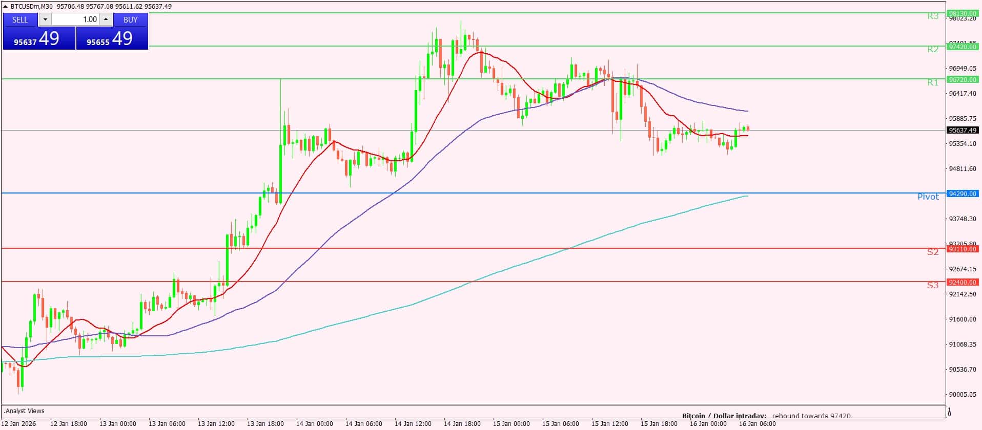
Task: Click the BUY button in one-click trading panel
Action: point(130,19)
